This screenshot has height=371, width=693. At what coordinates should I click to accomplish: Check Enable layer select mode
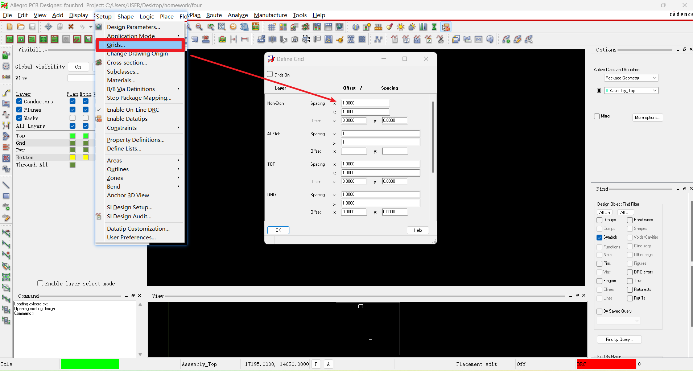tap(40, 283)
